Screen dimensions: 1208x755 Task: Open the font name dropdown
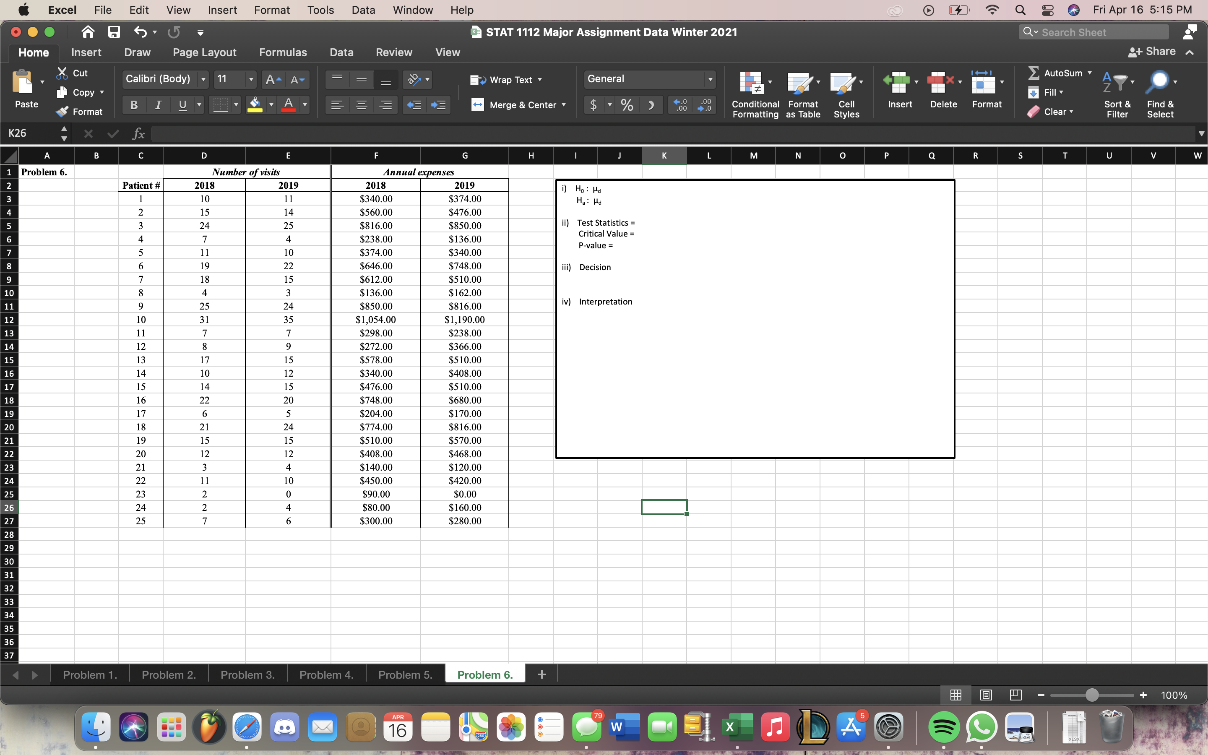click(203, 79)
